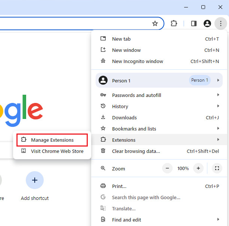Choose Clear browsing data...

tap(159, 151)
